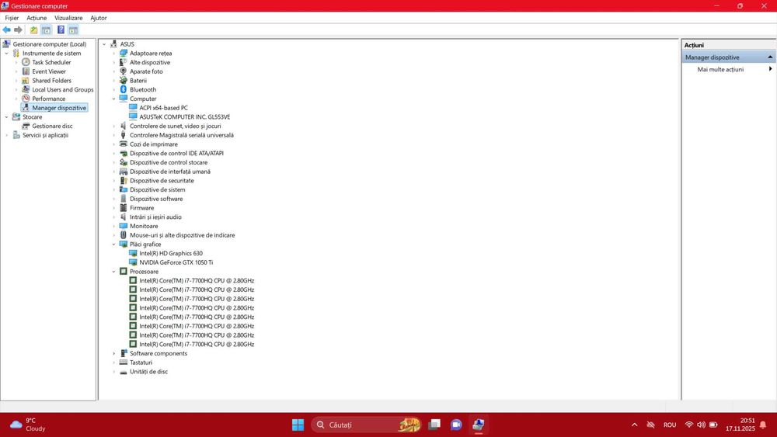Image resolution: width=777 pixels, height=437 pixels.
Task: Click the Up one level toolbar icon
Action: click(33, 30)
